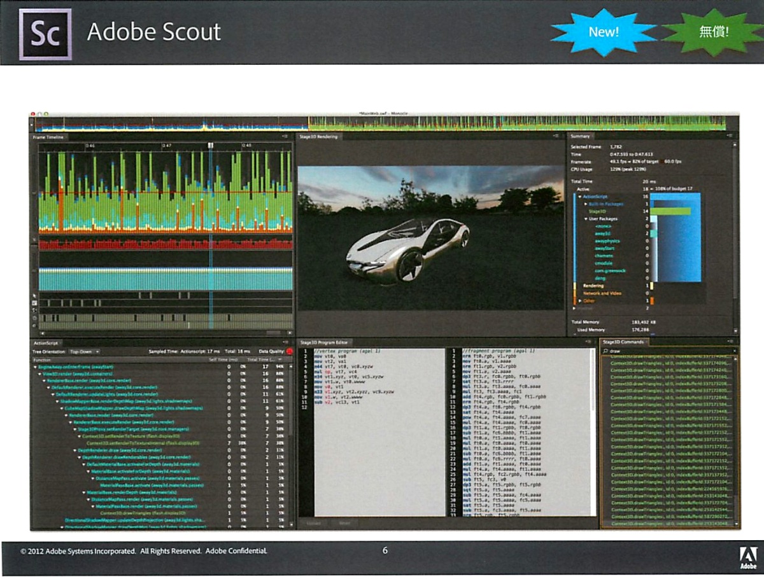Open the Tree Orientation Top-Down dropdown

(85, 351)
